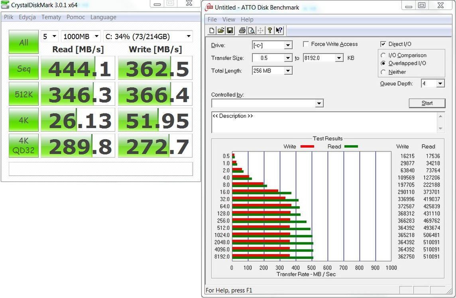
Task: Click the Description box scroll down arrow
Action: [x=440, y=128]
